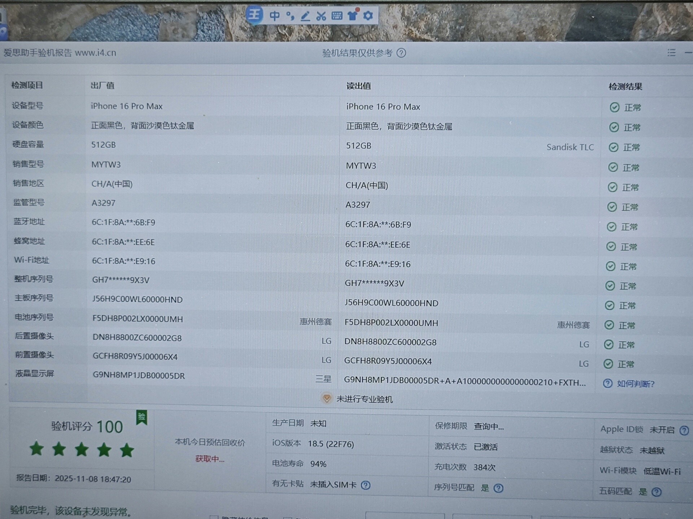Open the handwriting pen input tool
693x519 pixels.
tap(305, 16)
